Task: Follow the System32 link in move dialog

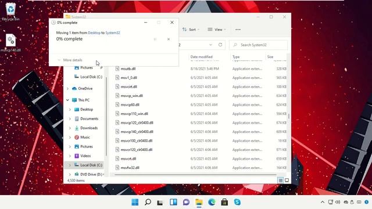Action: click(x=113, y=33)
